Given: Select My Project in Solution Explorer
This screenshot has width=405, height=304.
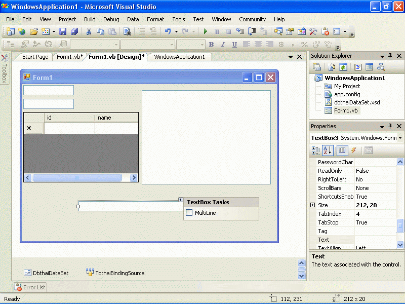Looking at the screenshot, I should (x=347, y=86).
